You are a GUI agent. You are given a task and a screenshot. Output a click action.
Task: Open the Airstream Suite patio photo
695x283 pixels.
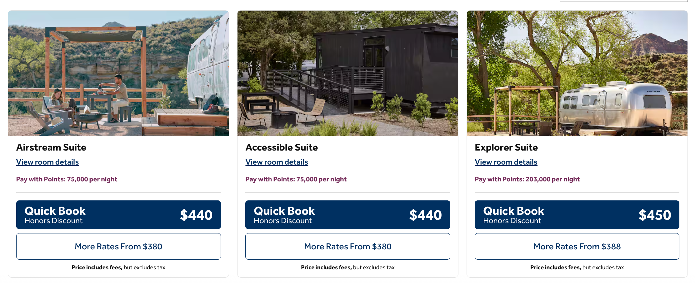pos(118,73)
